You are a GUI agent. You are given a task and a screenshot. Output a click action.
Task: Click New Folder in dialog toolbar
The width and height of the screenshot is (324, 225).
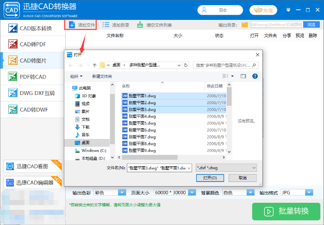pyautogui.click(x=102, y=76)
